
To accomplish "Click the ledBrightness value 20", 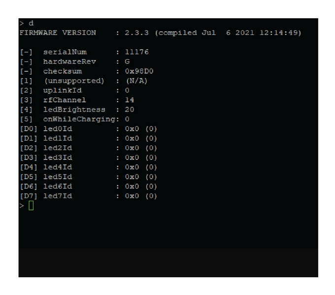I will pyautogui.click(x=130, y=110).
